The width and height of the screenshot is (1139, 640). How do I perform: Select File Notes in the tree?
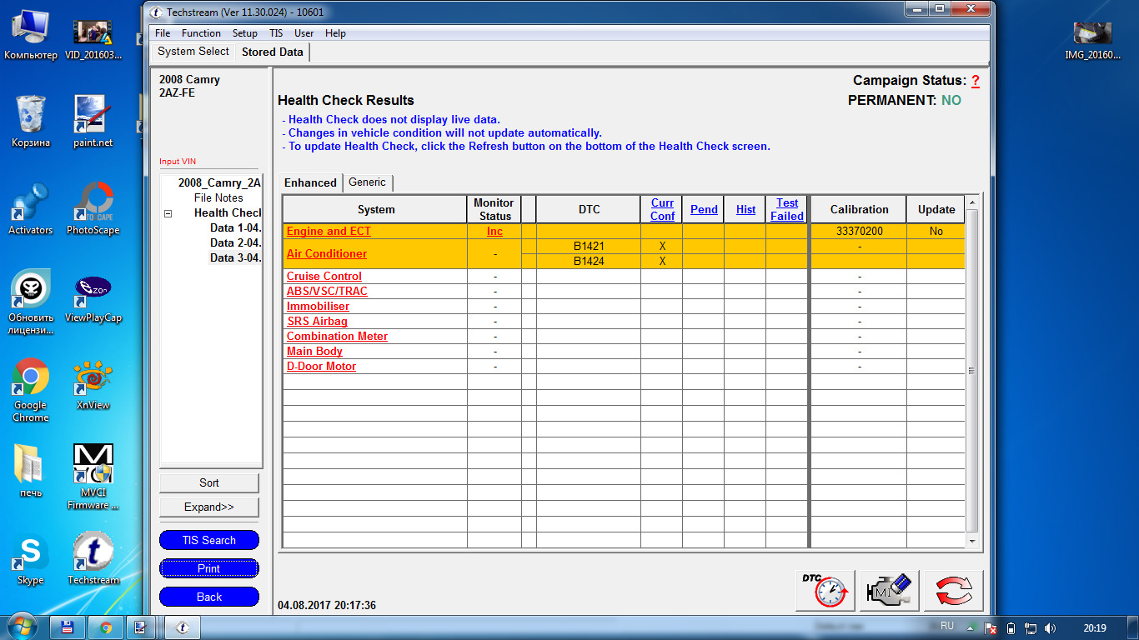(218, 197)
